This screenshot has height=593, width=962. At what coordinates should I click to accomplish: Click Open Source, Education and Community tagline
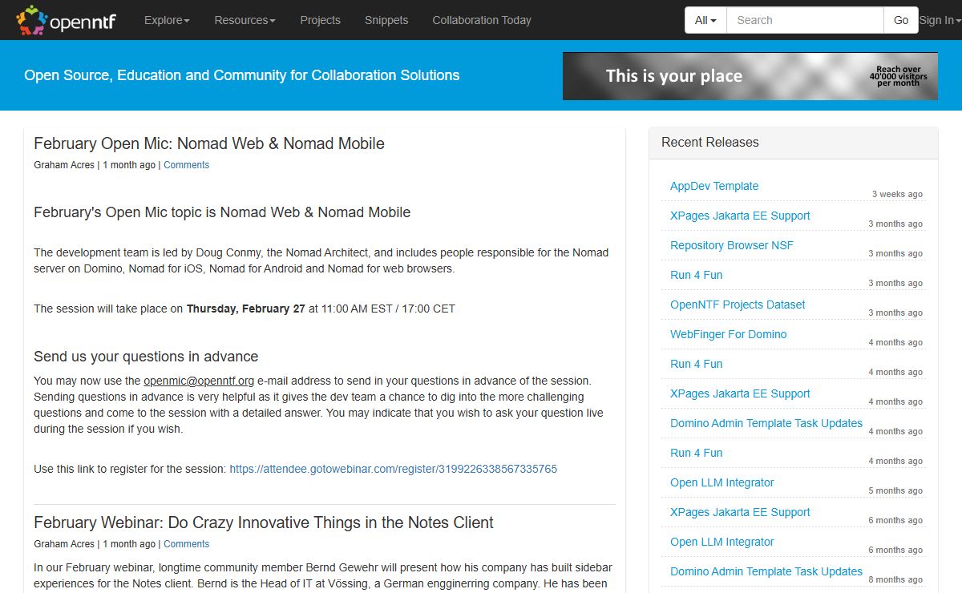242,75
